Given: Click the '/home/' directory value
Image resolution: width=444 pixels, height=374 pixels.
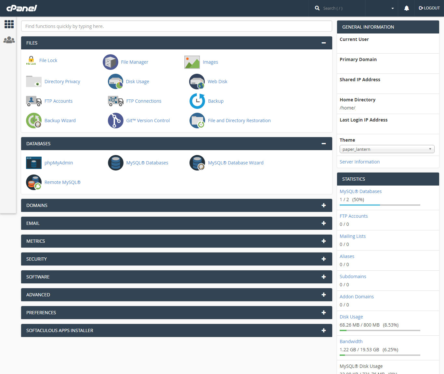Looking at the screenshot, I should coord(347,108).
